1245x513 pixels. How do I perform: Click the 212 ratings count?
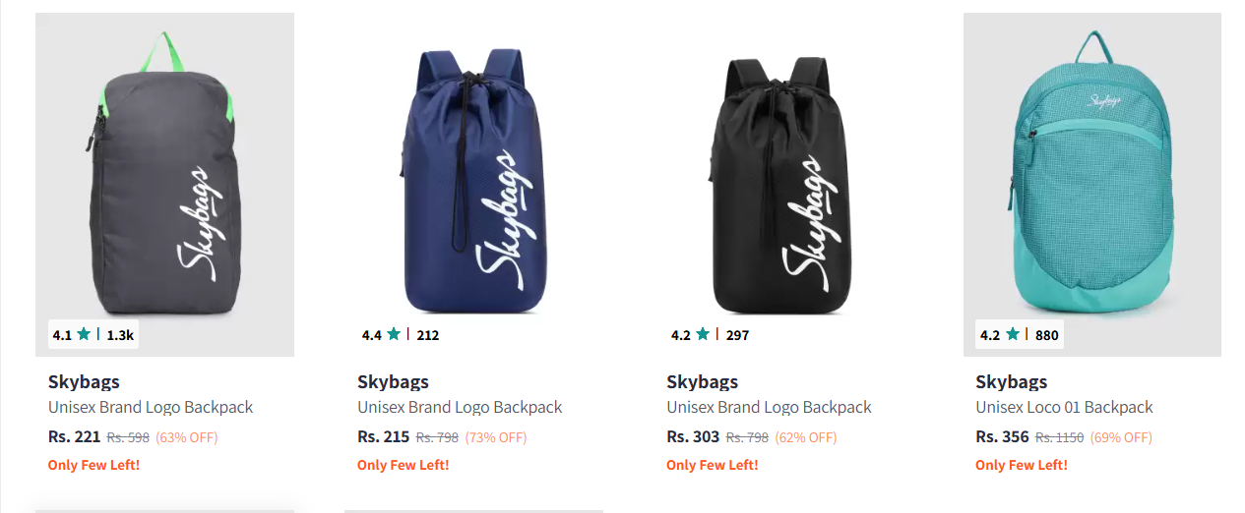pos(428,335)
